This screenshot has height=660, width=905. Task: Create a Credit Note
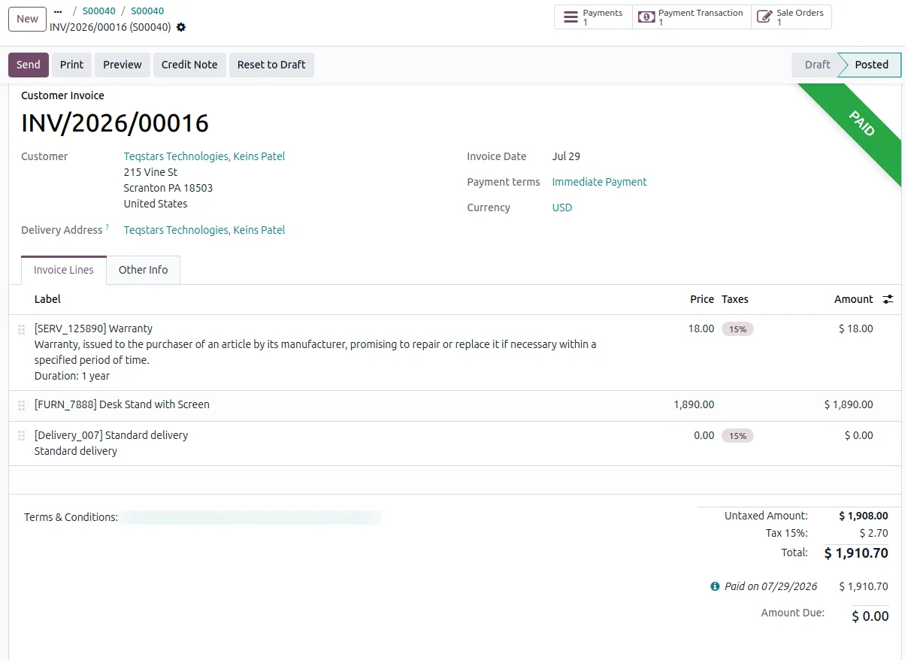(x=189, y=65)
